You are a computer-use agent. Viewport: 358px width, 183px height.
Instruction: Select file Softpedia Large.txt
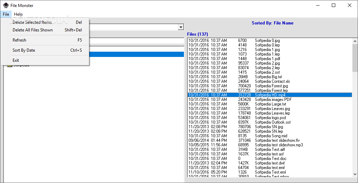point(270,104)
